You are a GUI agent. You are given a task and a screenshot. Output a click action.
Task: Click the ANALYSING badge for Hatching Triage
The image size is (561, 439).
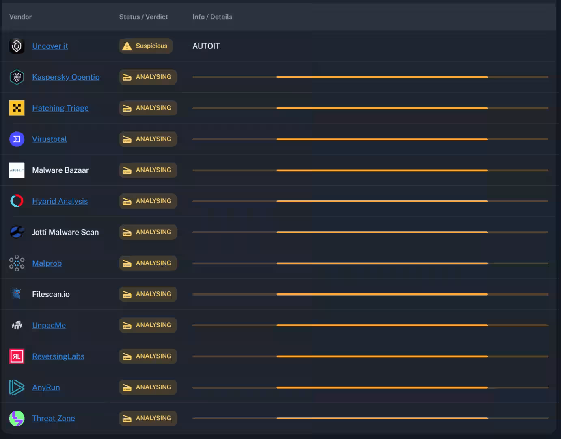(x=148, y=108)
